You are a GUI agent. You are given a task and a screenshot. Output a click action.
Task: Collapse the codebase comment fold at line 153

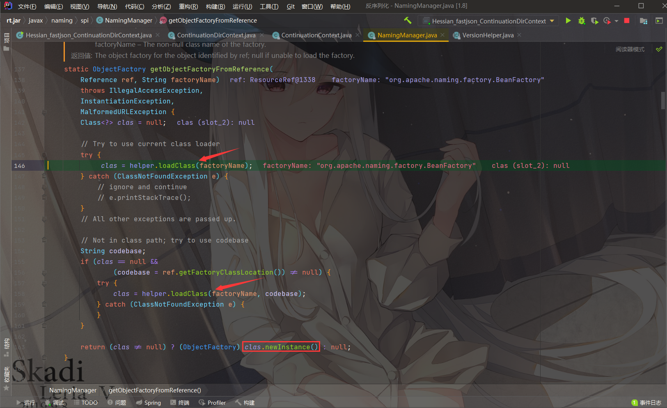[44, 240]
